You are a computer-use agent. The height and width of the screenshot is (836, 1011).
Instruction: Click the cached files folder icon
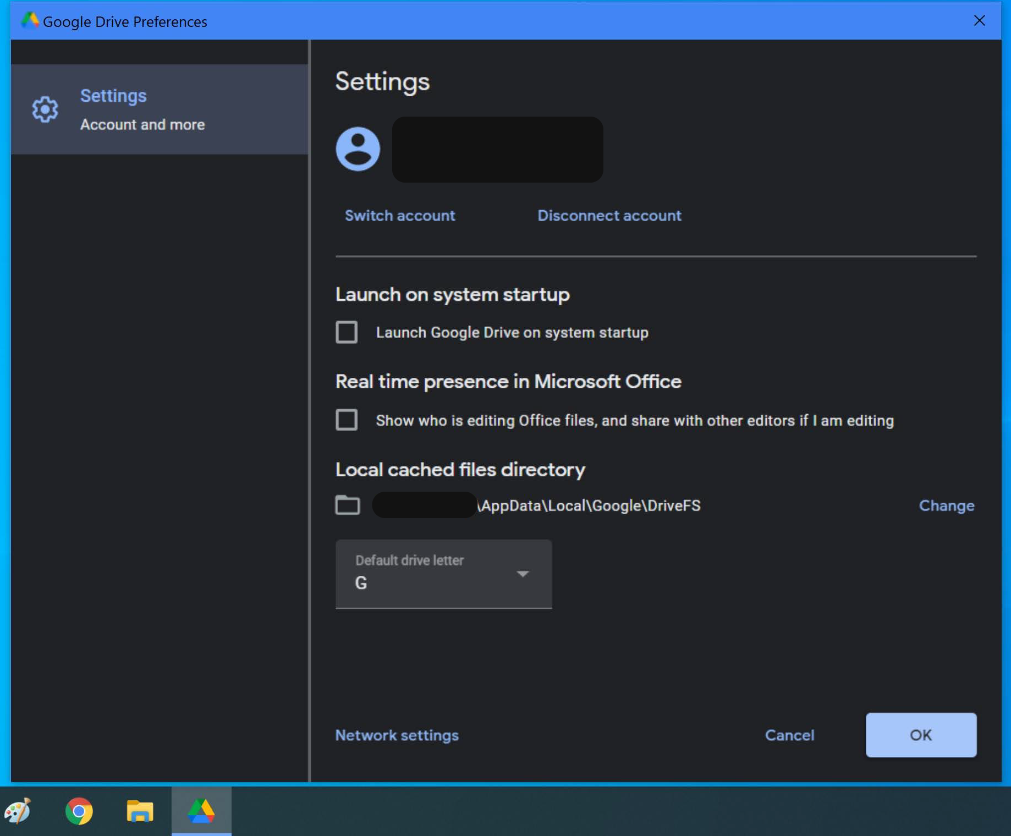click(347, 505)
